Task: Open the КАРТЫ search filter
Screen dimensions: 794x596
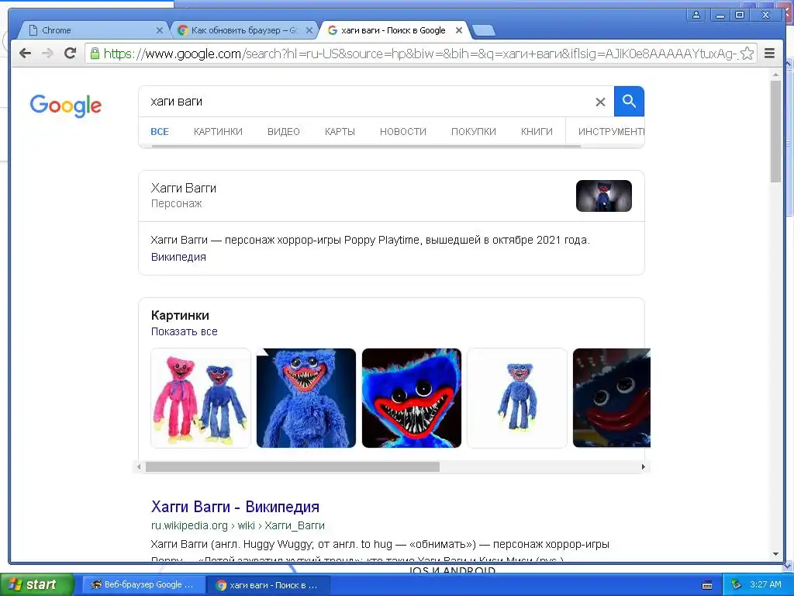Action: pos(340,132)
